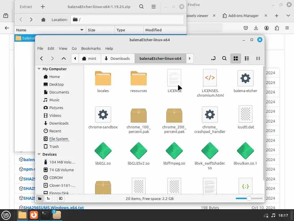Collapse the My Computer section

click(39, 69)
